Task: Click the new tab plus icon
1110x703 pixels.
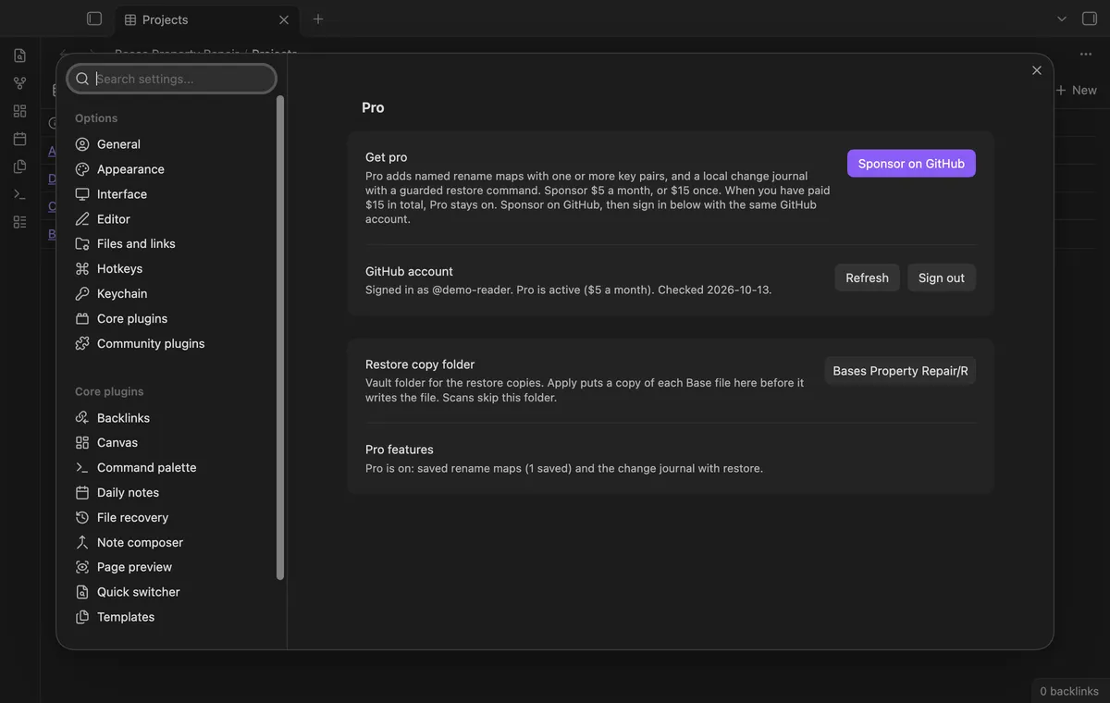Action: (x=318, y=18)
